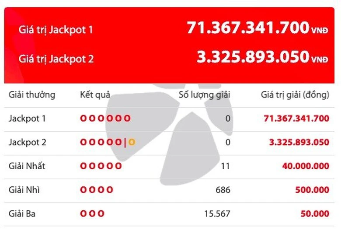341x234 pixels.
Task: Click the Giải Ba row label
Action: [22, 214]
